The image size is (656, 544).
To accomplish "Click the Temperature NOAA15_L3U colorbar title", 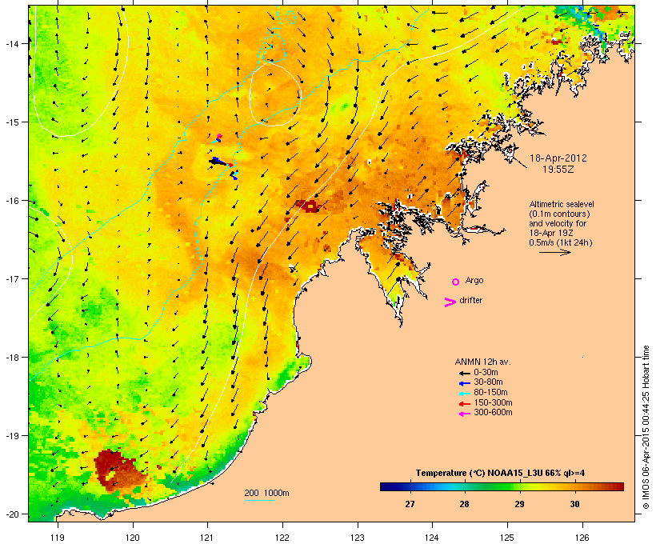I will click(500, 474).
